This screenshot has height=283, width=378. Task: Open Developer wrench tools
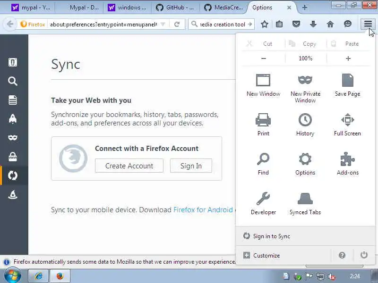tap(263, 204)
